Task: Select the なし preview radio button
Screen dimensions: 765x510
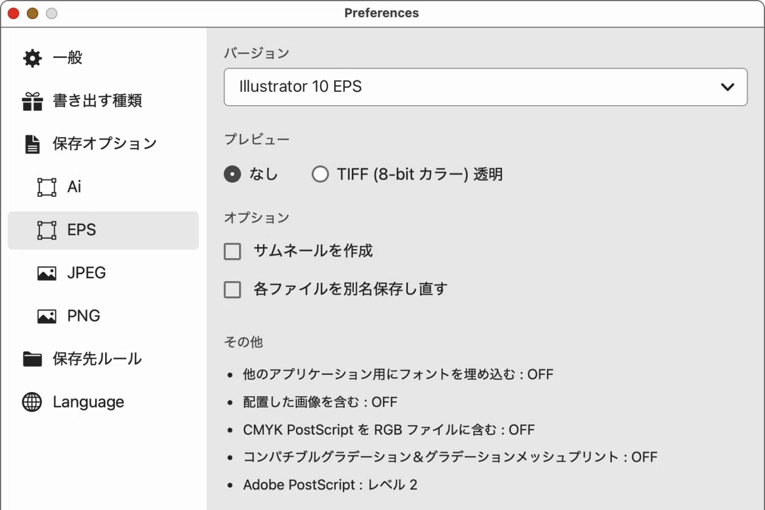Action: (x=232, y=174)
